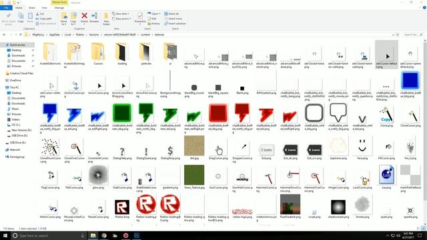The height and width of the screenshot is (240, 427).
Task: Click the Copy path button
Action: [x=44, y=19]
